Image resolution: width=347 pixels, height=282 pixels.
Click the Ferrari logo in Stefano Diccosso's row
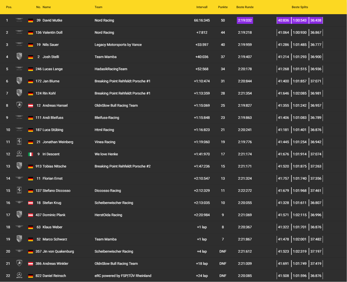point(19,191)
